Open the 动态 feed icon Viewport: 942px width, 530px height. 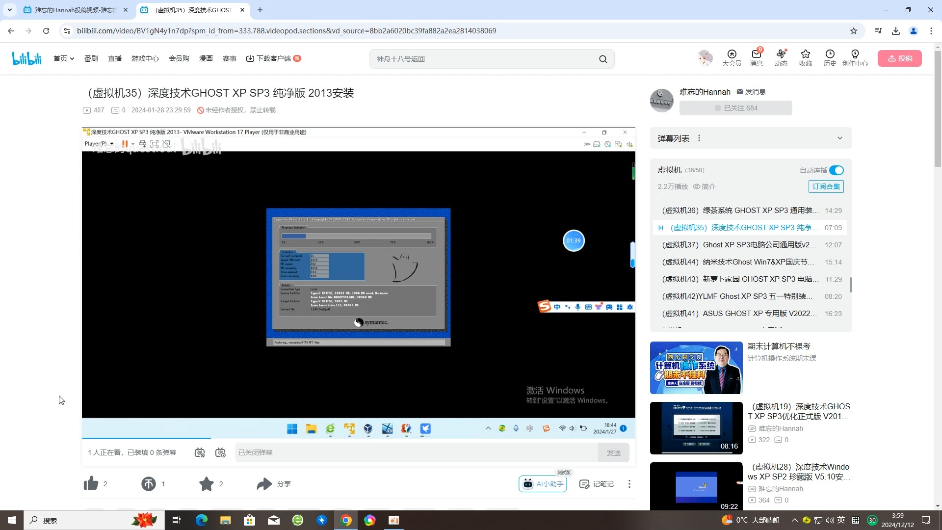coord(781,58)
